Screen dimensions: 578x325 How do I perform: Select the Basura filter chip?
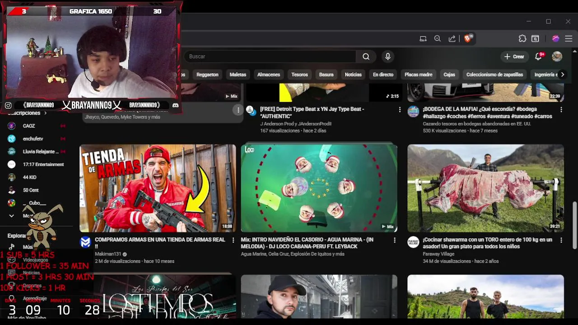[x=326, y=74]
